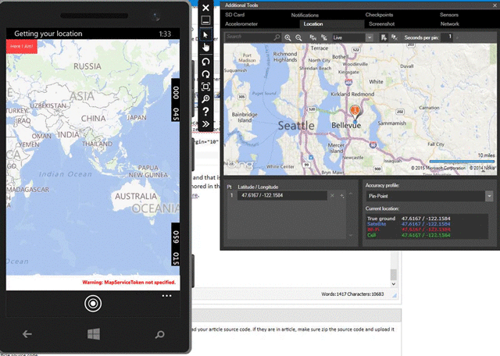Click AUSTRALIA label on phone map
500x356 pixels.
[136, 196]
